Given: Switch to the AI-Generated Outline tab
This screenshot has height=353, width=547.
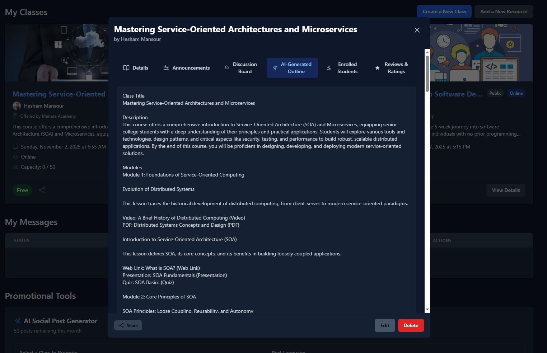Looking at the screenshot, I should 292,67.
